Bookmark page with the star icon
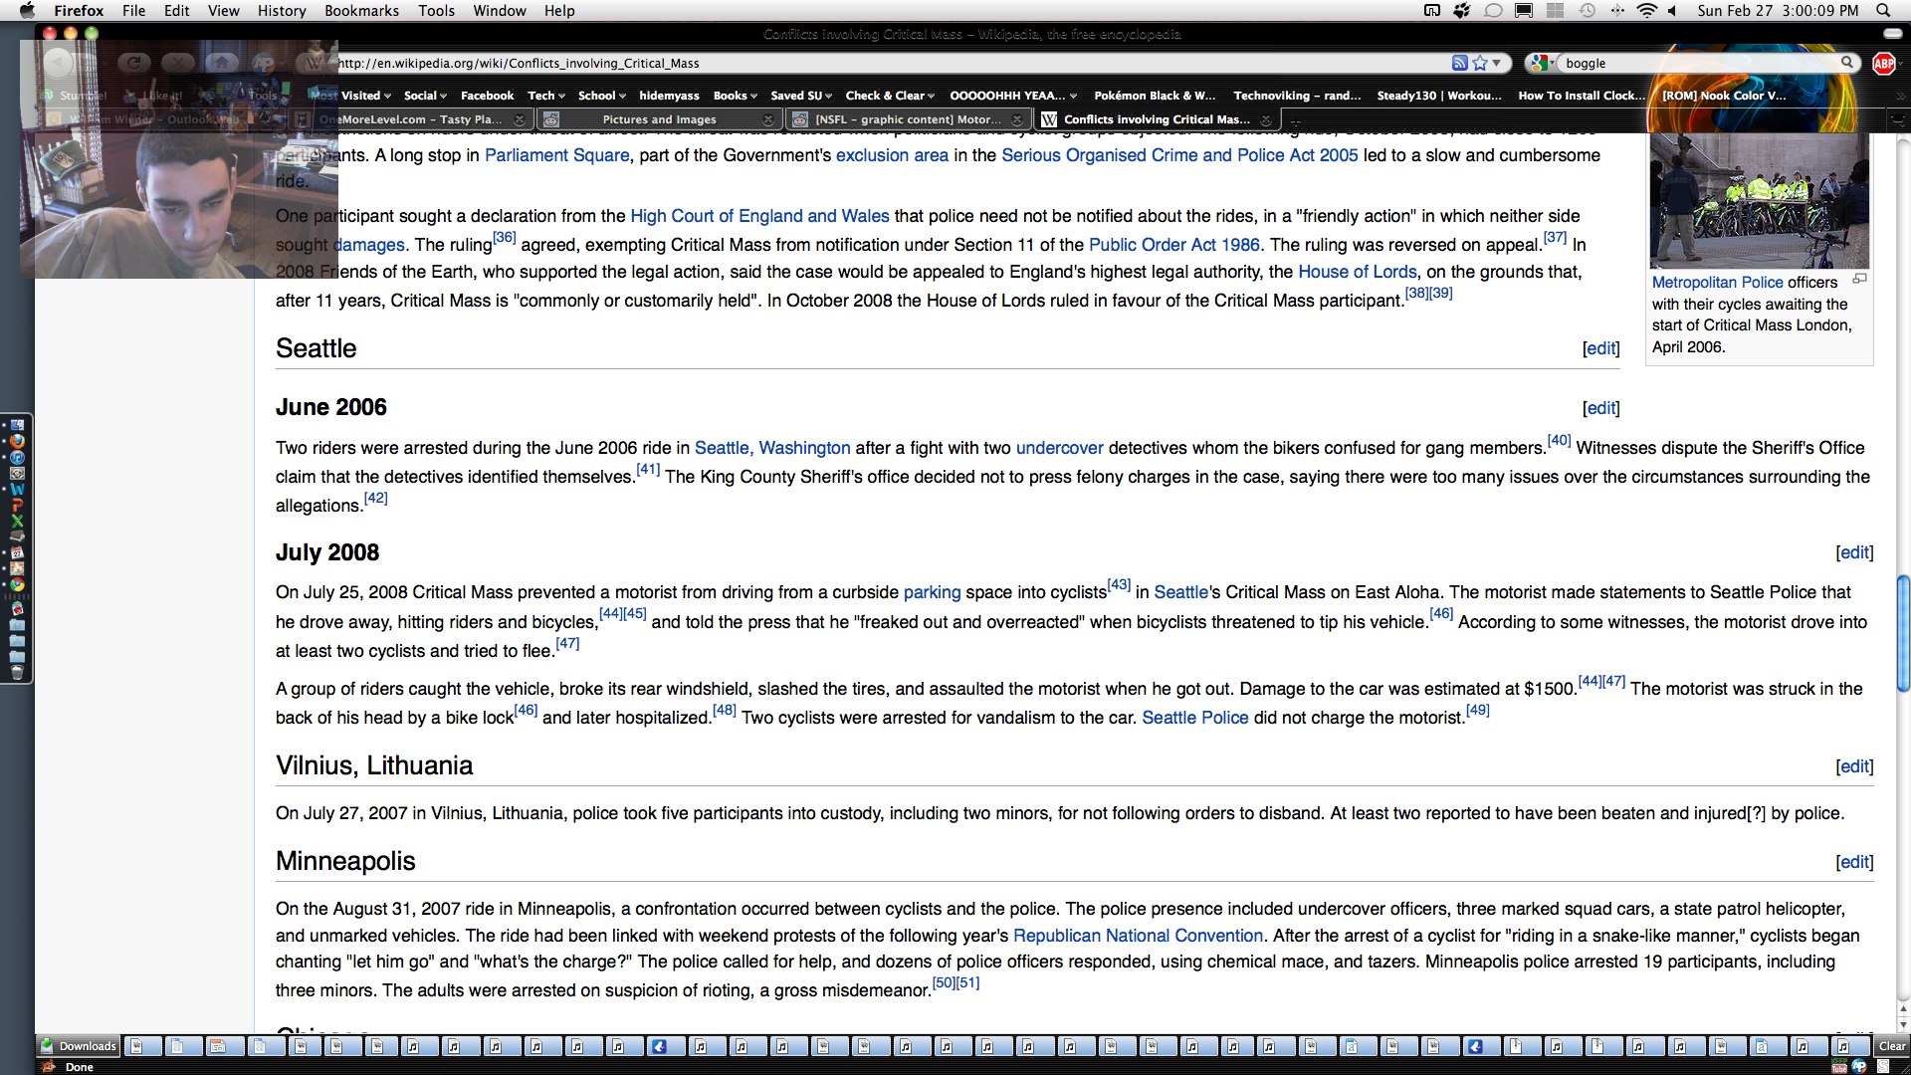1911x1075 pixels. (1480, 63)
